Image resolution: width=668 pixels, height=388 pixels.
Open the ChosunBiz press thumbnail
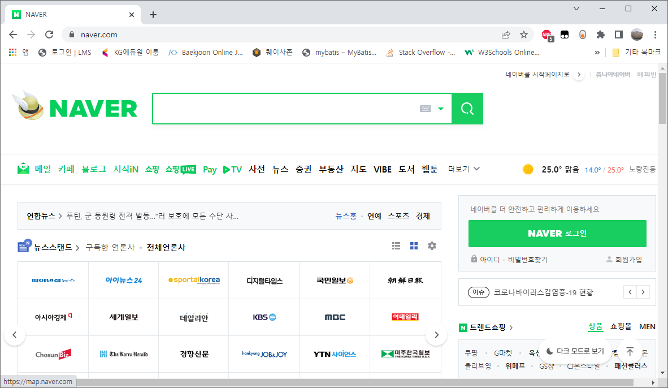pyautogui.click(x=53, y=354)
